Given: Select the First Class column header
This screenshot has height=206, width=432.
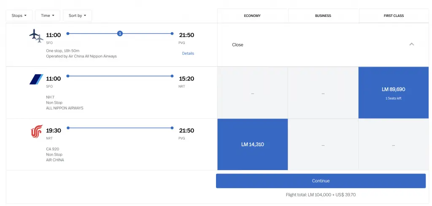Looking at the screenshot, I should click(394, 16).
